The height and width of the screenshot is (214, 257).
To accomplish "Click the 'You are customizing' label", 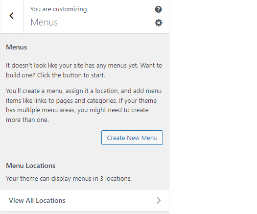I will 59,9.
